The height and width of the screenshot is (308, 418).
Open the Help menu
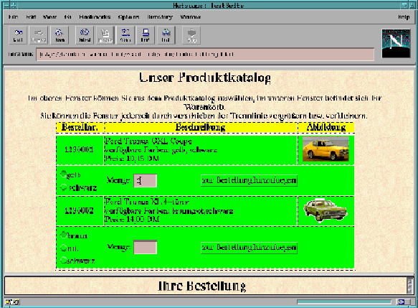pyautogui.click(x=404, y=17)
